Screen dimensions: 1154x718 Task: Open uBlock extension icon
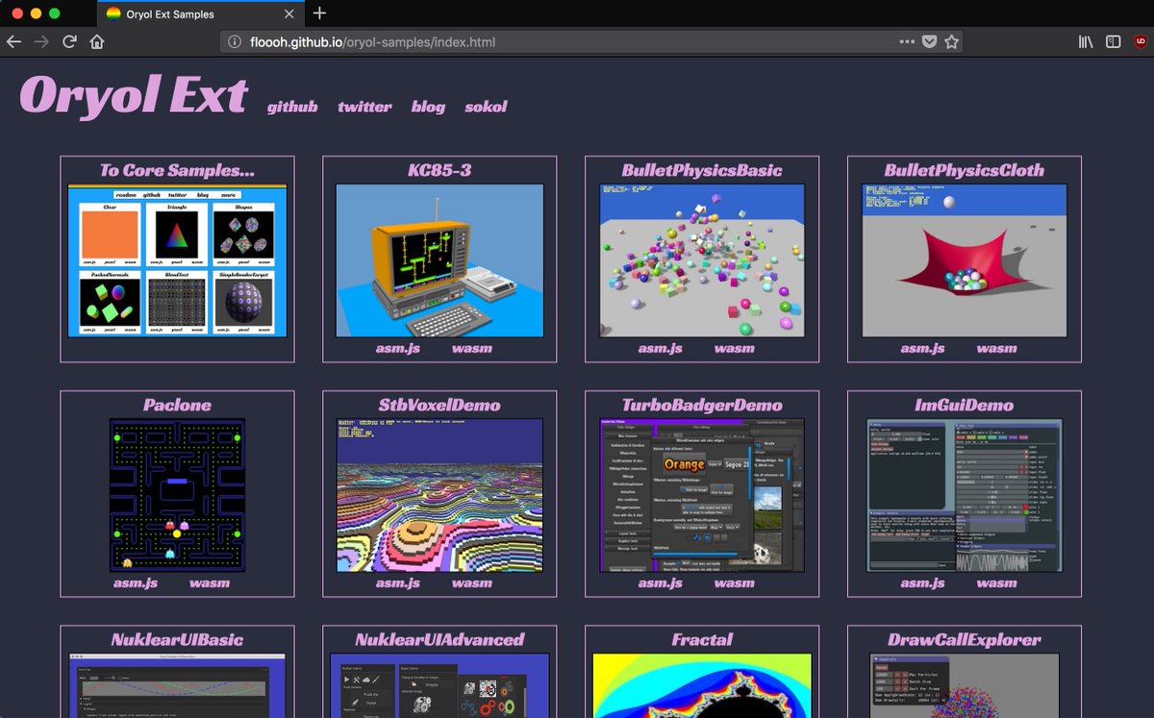click(x=1141, y=41)
